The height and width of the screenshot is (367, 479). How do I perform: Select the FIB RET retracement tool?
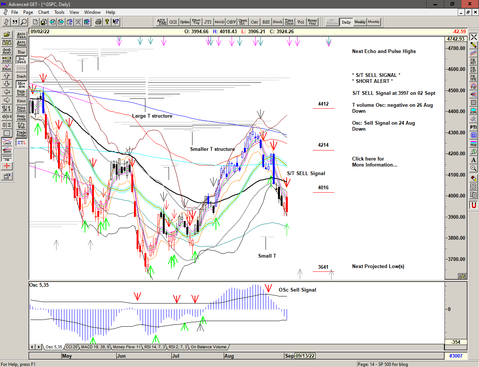click(473, 61)
